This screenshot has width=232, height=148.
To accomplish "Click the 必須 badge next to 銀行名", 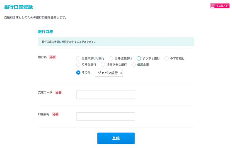I will tap(52, 57).
